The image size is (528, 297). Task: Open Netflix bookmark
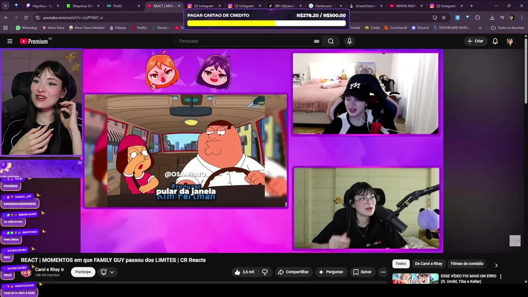pos(139,28)
